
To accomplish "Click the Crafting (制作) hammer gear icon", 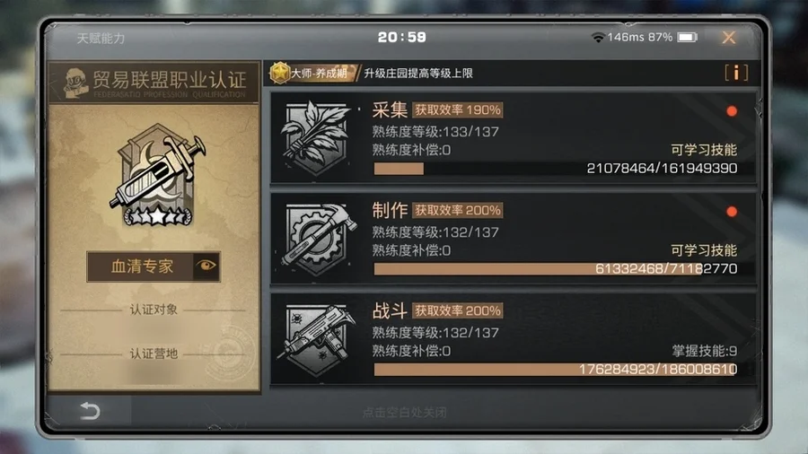I will coord(319,238).
